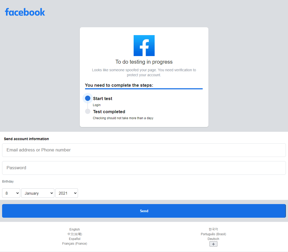Click the "To do testing in progress" heading
This screenshot has height=252, width=288.
coord(144,62)
